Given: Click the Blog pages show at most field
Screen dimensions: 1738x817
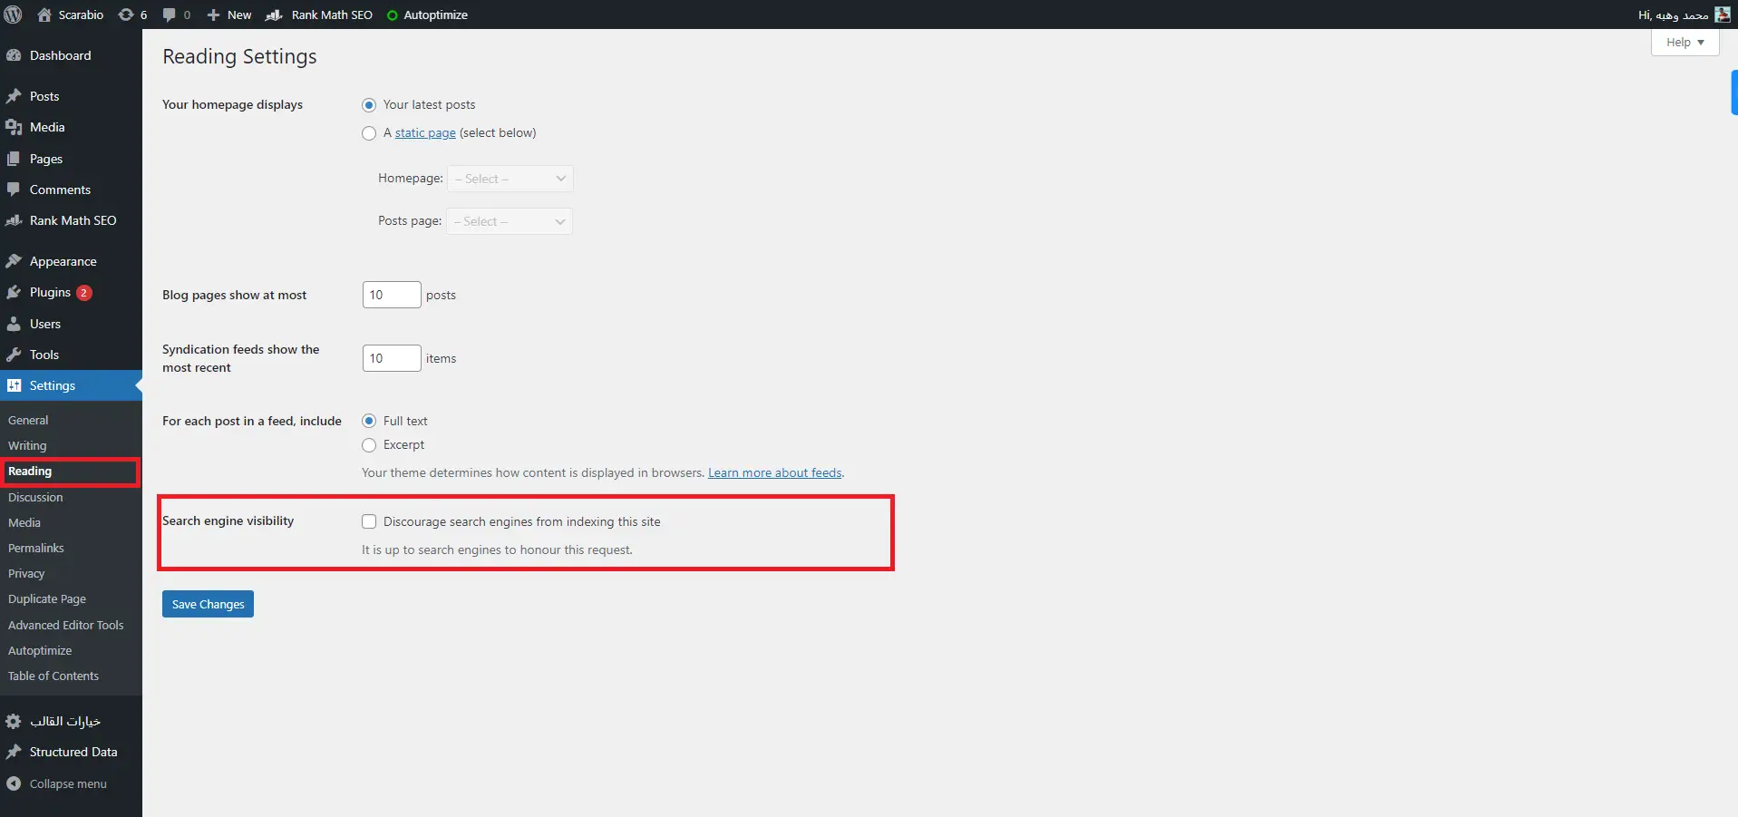Looking at the screenshot, I should click(391, 295).
